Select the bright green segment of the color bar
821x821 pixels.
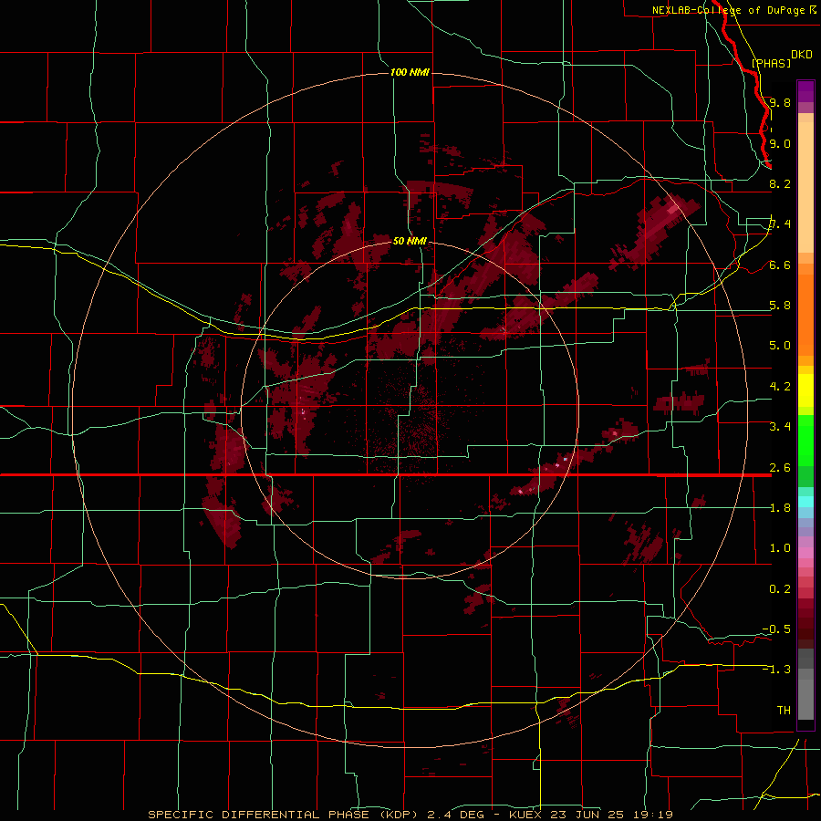point(805,440)
